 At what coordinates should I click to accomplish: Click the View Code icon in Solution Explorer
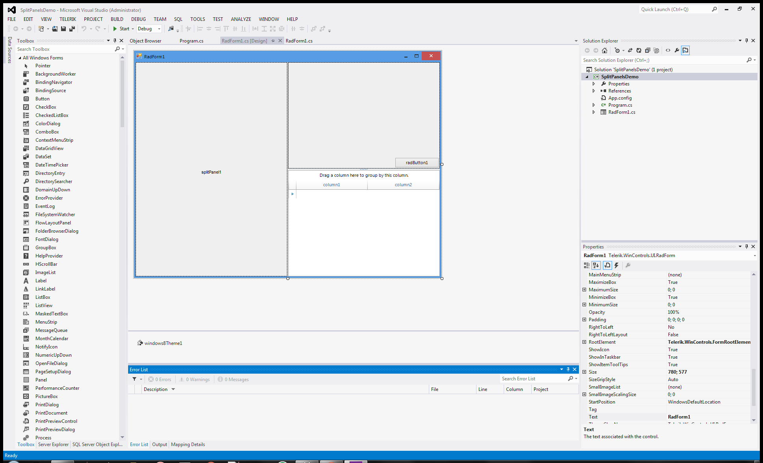[x=668, y=50]
